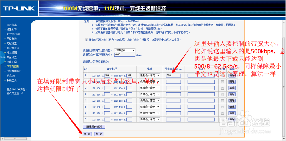
Task: Expand 安全设置 menu in the sidebar
Action: 11,57
